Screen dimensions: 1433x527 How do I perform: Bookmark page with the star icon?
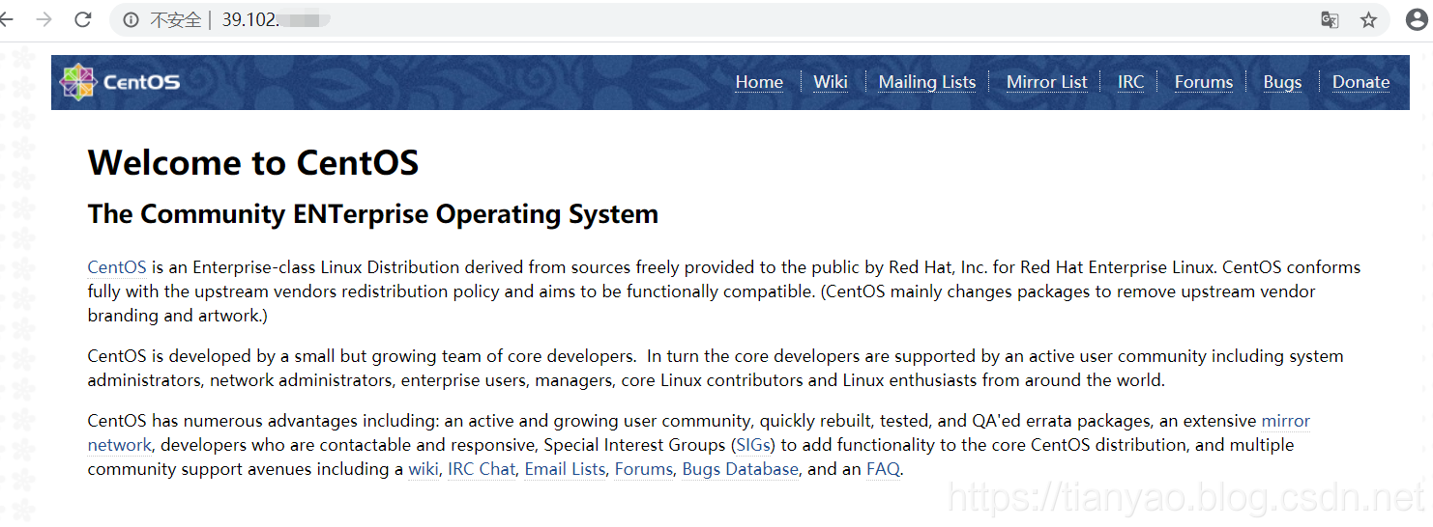point(1368,20)
